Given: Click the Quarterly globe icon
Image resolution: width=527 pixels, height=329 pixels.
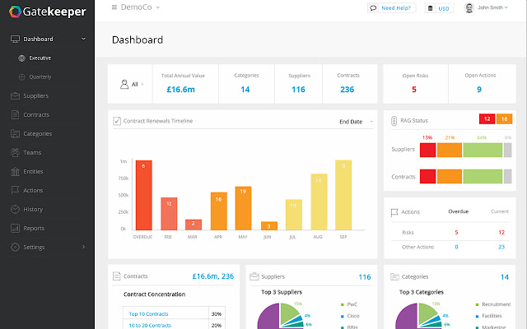Looking at the screenshot, I should click(x=22, y=76).
